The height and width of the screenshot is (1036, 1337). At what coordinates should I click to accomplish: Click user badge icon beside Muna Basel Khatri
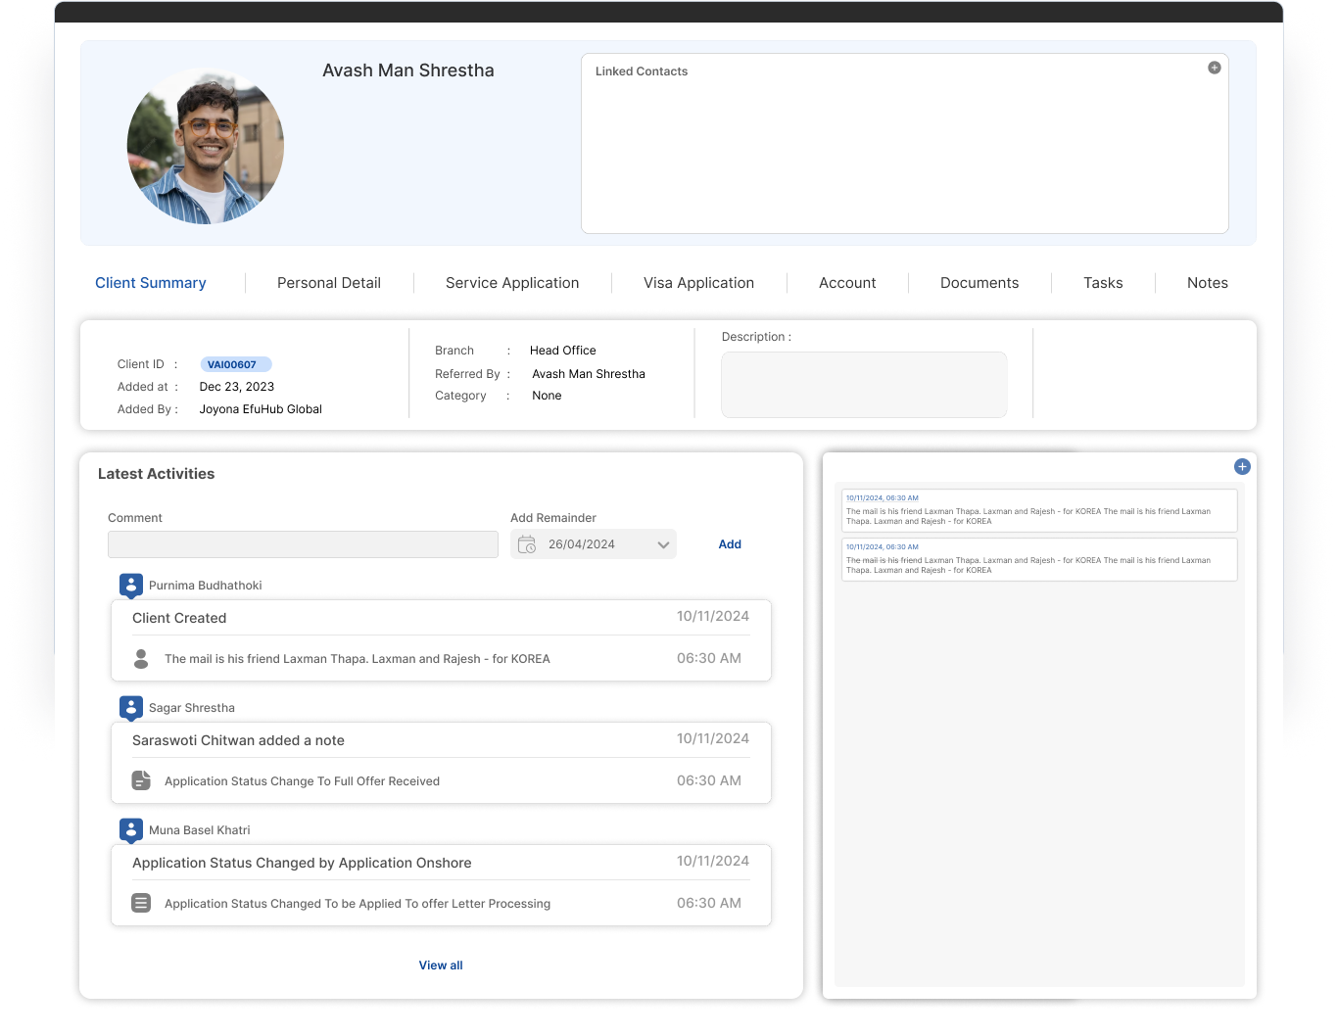pos(131,830)
